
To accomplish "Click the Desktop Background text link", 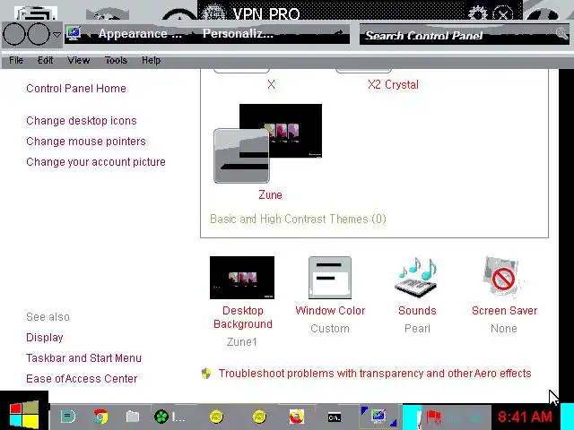I will pos(243,317).
